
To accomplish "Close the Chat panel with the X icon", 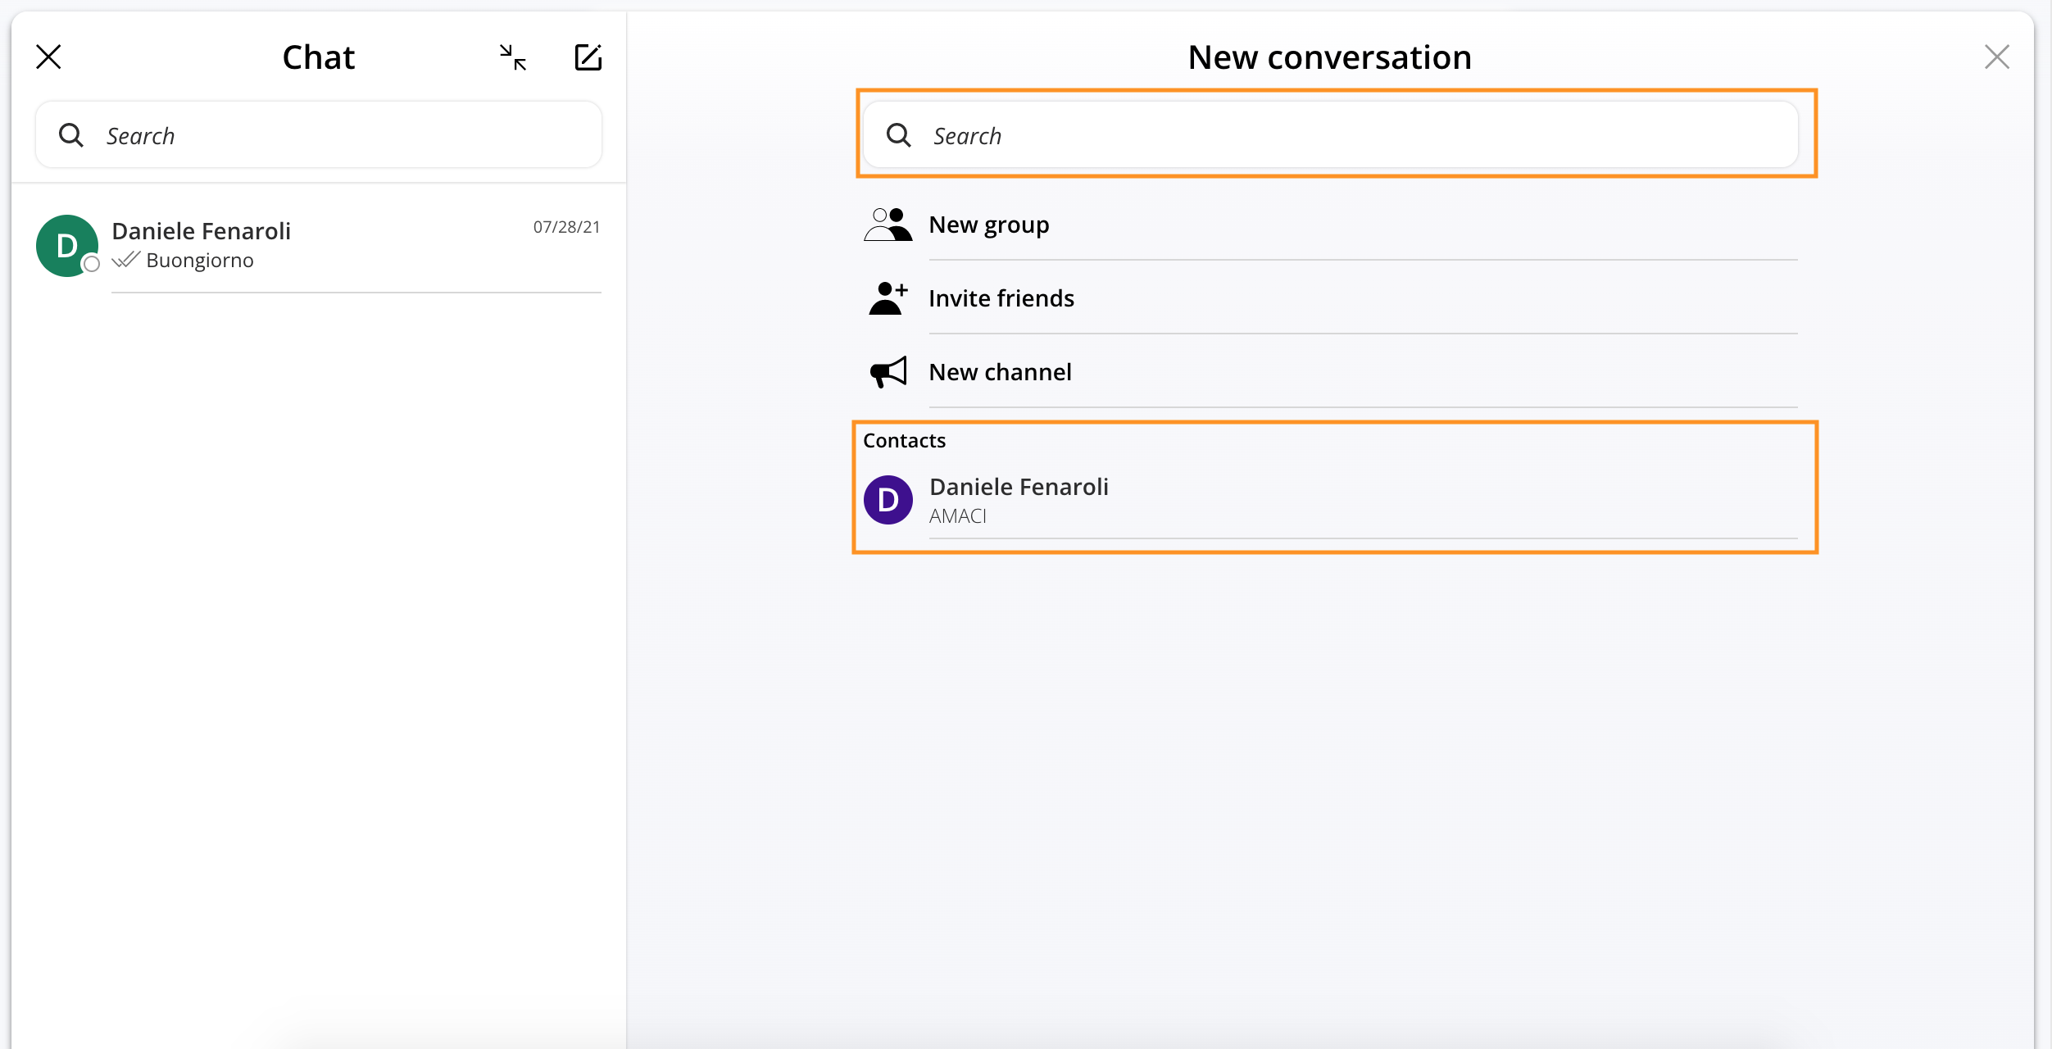I will (49, 57).
